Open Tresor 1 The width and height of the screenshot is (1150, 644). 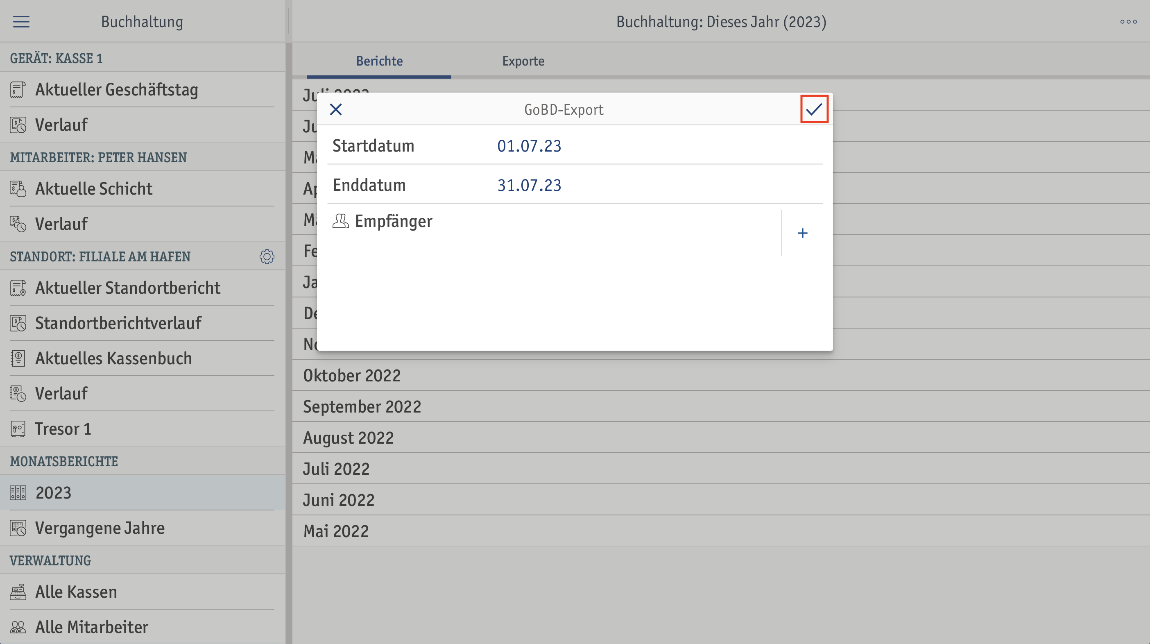142,429
